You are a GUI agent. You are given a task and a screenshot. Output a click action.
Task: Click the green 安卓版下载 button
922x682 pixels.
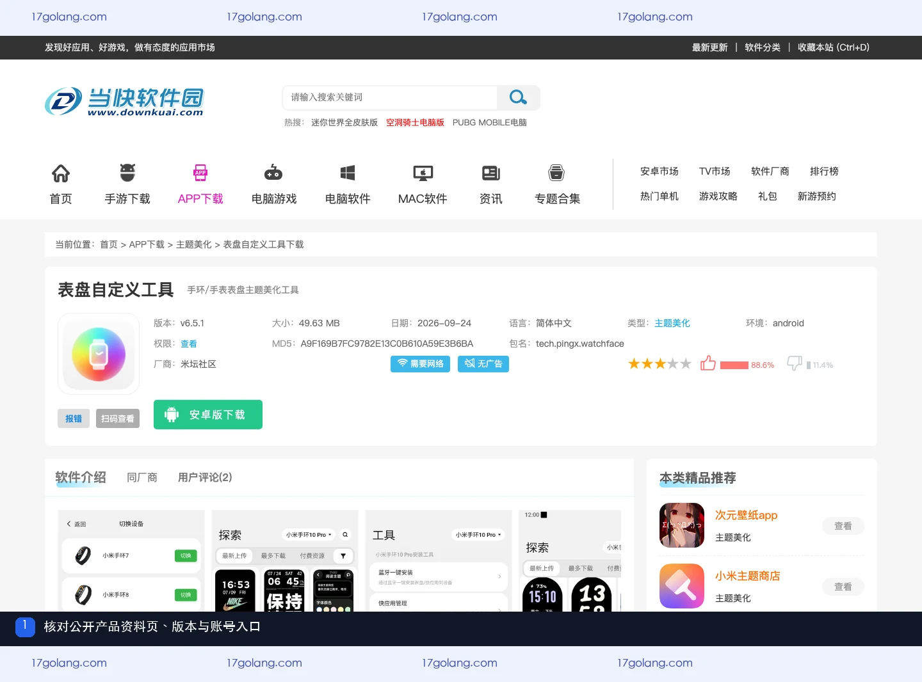click(208, 415)
